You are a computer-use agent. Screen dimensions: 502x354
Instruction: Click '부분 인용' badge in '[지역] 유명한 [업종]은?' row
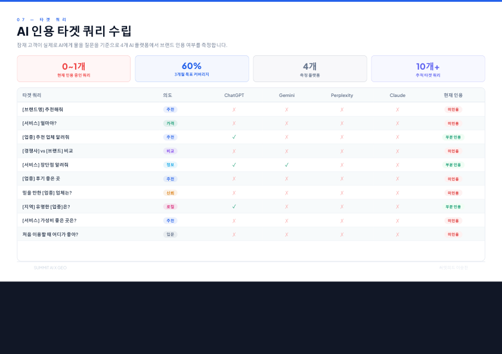[453, 206]
